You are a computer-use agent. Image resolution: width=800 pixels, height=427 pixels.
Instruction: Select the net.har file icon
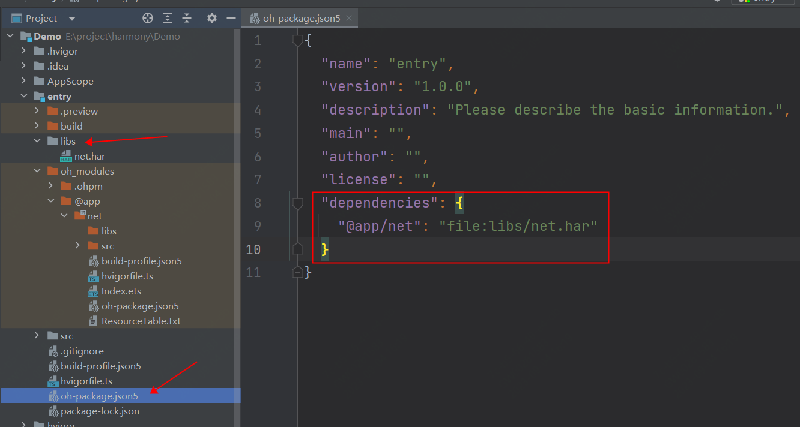(66, 157)
